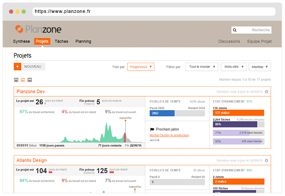Open Atlantis Design settings gear
Image resolution: width=285 pixels, height=196 pixels.
pos(267,161)
